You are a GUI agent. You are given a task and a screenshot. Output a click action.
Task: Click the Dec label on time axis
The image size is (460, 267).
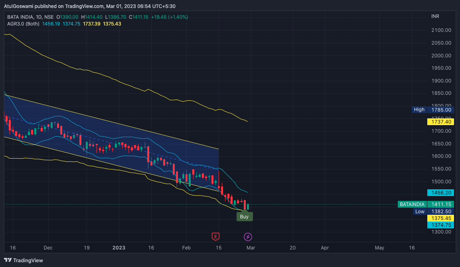click(x=48, y=247)
